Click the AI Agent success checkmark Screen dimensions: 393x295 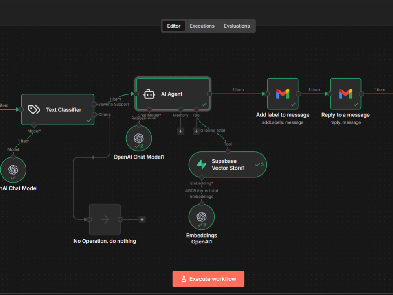204,104
